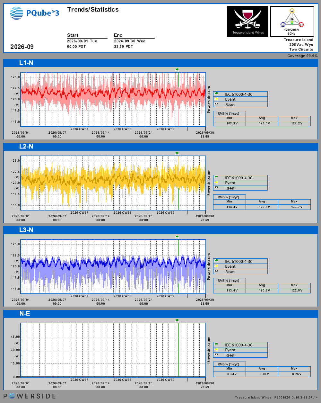Viewport: 321px width, 403px height.
Task: Click the Trends/Statistics title
Action: coord(93,10)
